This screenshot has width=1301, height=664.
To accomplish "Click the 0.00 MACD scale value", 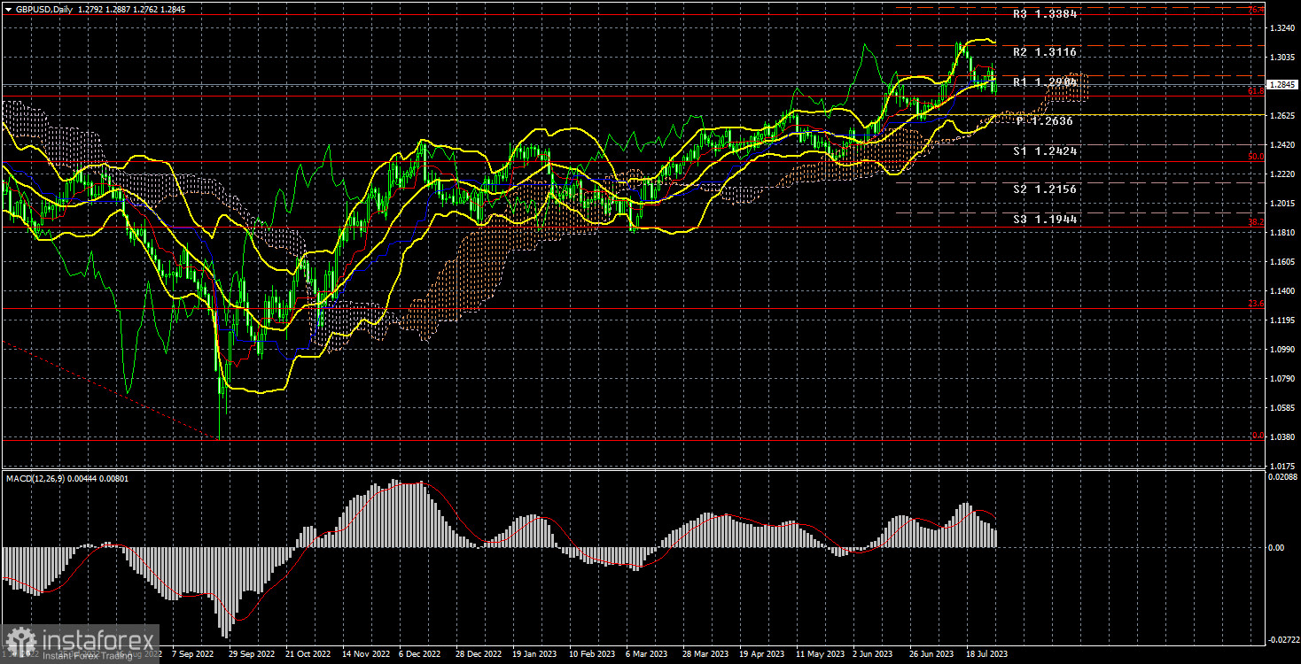I will [x=1276, y=547].
